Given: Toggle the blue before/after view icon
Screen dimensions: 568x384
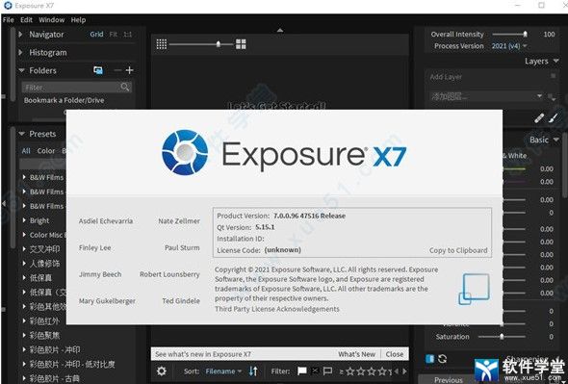Looking at the screenshot, I should point(429,359).
